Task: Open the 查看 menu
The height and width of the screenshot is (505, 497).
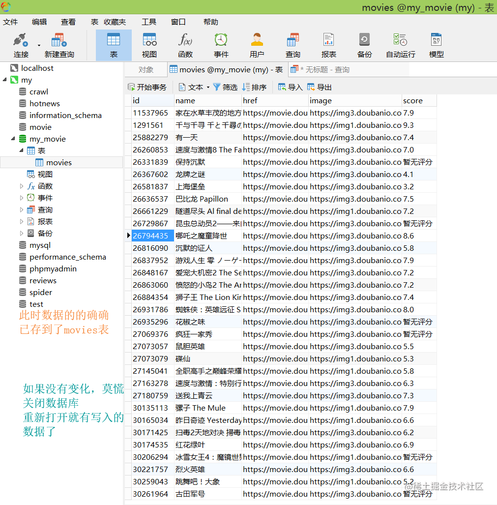Action: tap(68, 22)
